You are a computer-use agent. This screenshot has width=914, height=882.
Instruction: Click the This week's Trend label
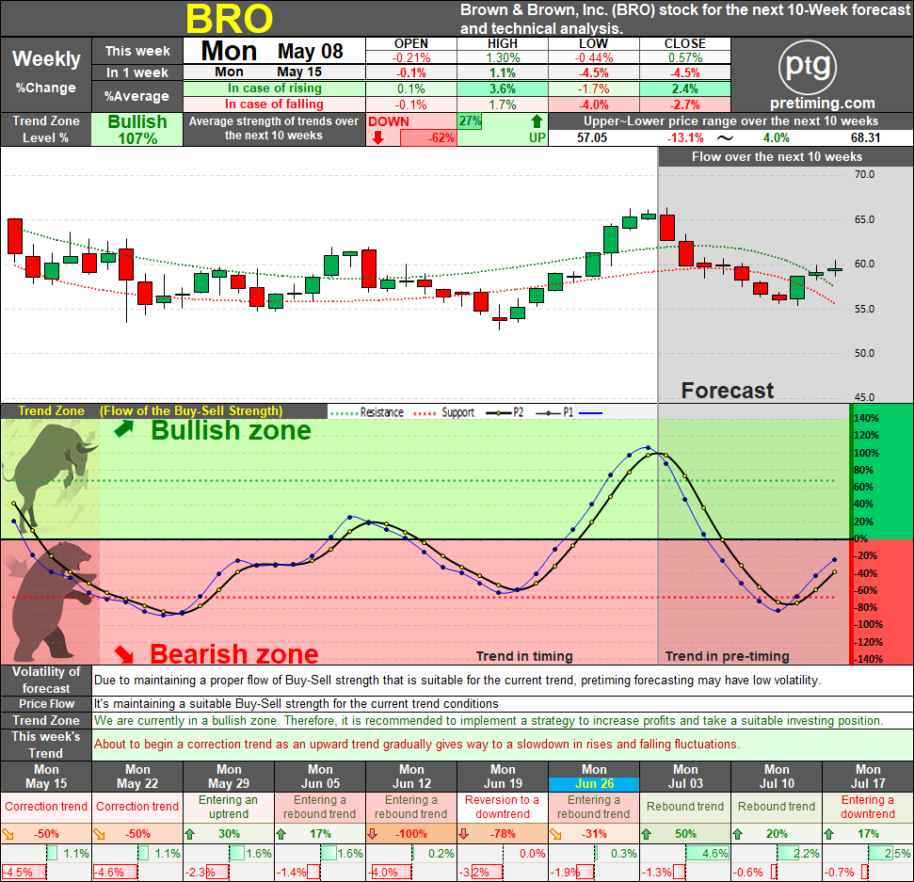point(46,745)
